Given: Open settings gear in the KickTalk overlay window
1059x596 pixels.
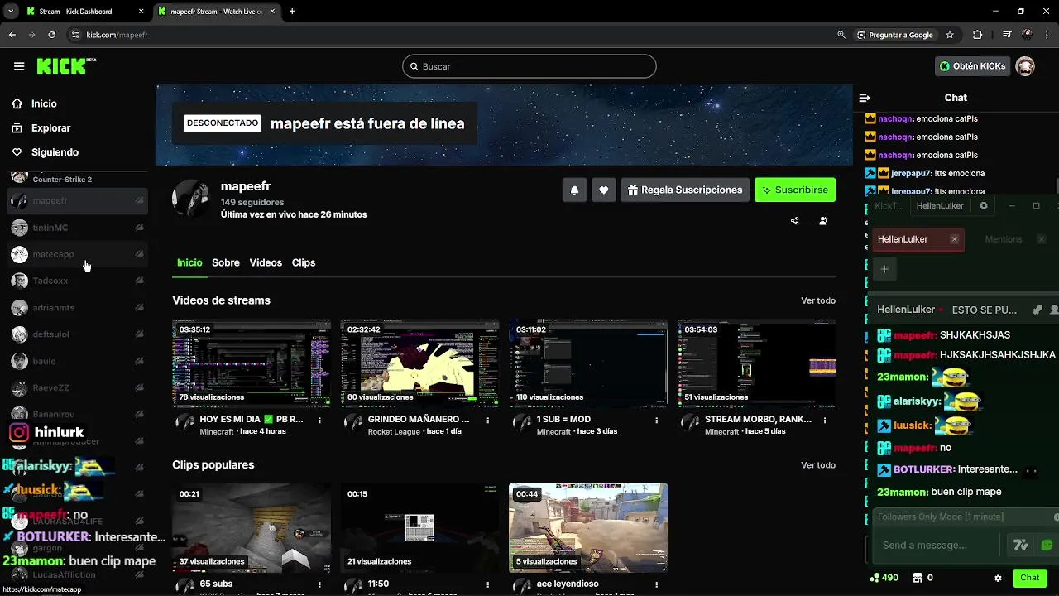Looking at the screenshot, I should [984, 205].
